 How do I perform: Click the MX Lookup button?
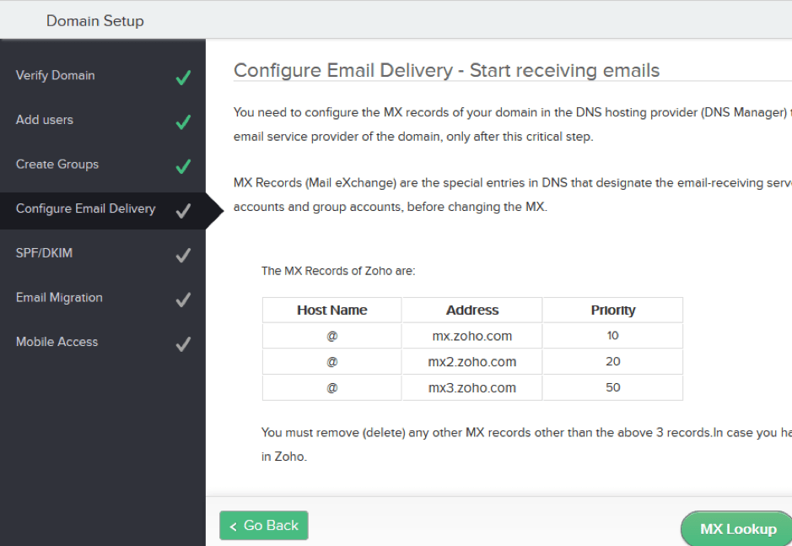point(736,529)
